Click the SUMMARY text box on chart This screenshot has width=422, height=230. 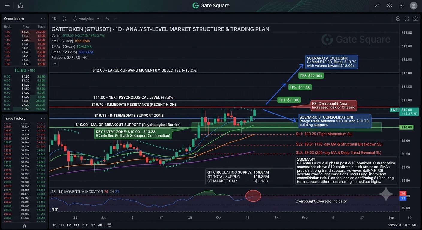[x=346, y=170]
